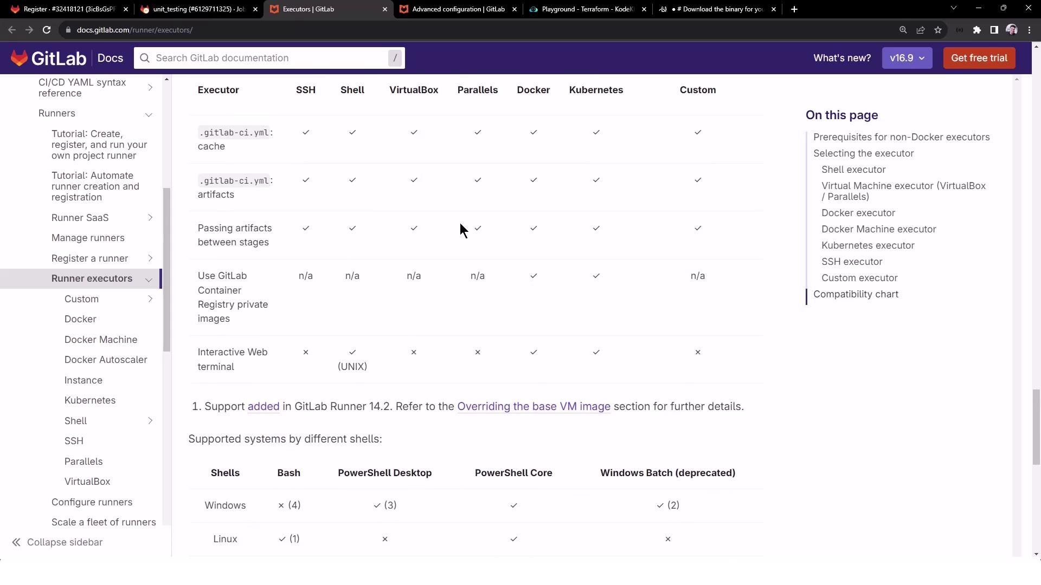
Task: Expand the Runner SaaS sidebar item
Action: coord(150,218)
